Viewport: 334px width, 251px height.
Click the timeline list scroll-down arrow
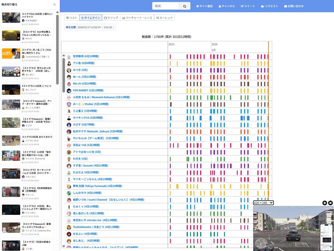(x=64, y=246)
